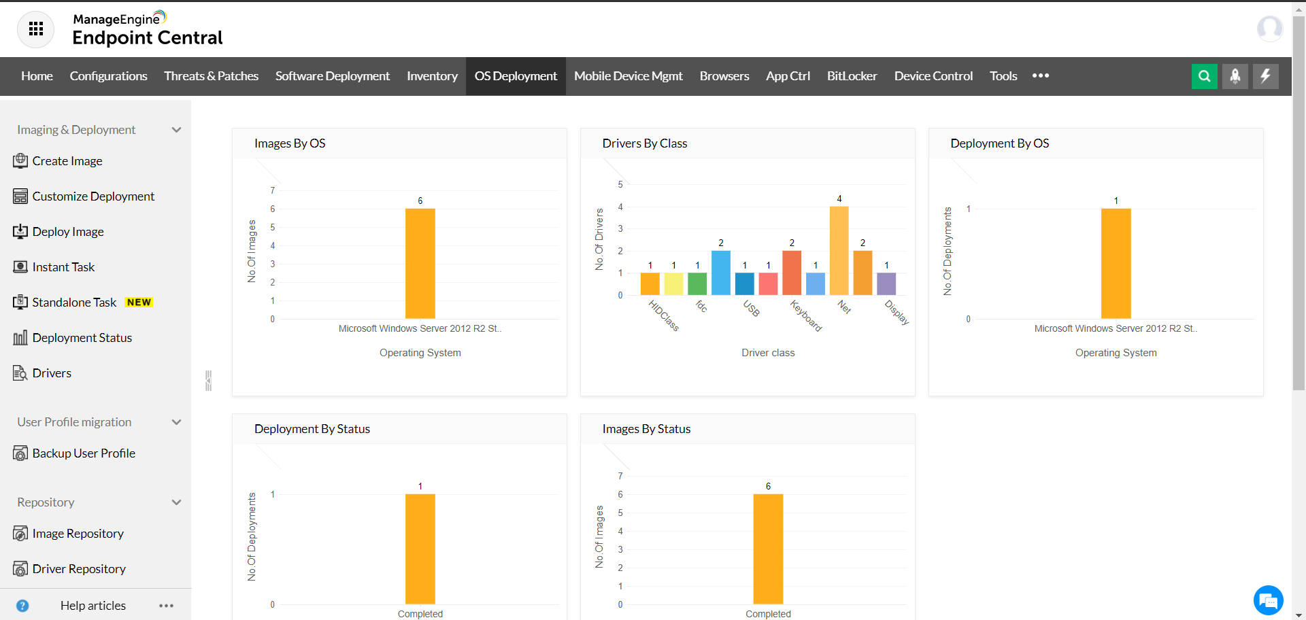Open the Driver Repository
This screenshot has height=620, width=1306.
click(79, 568)
